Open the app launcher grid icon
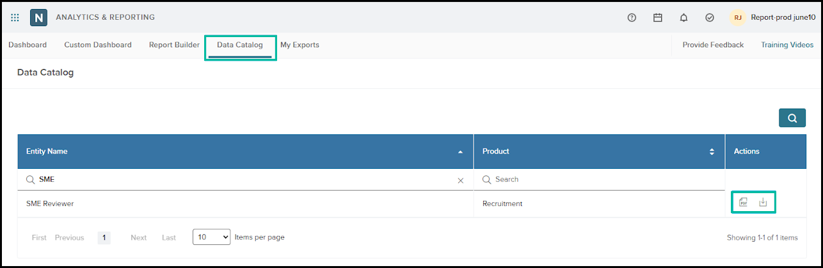823x268 pixels. tap(15, 18)
